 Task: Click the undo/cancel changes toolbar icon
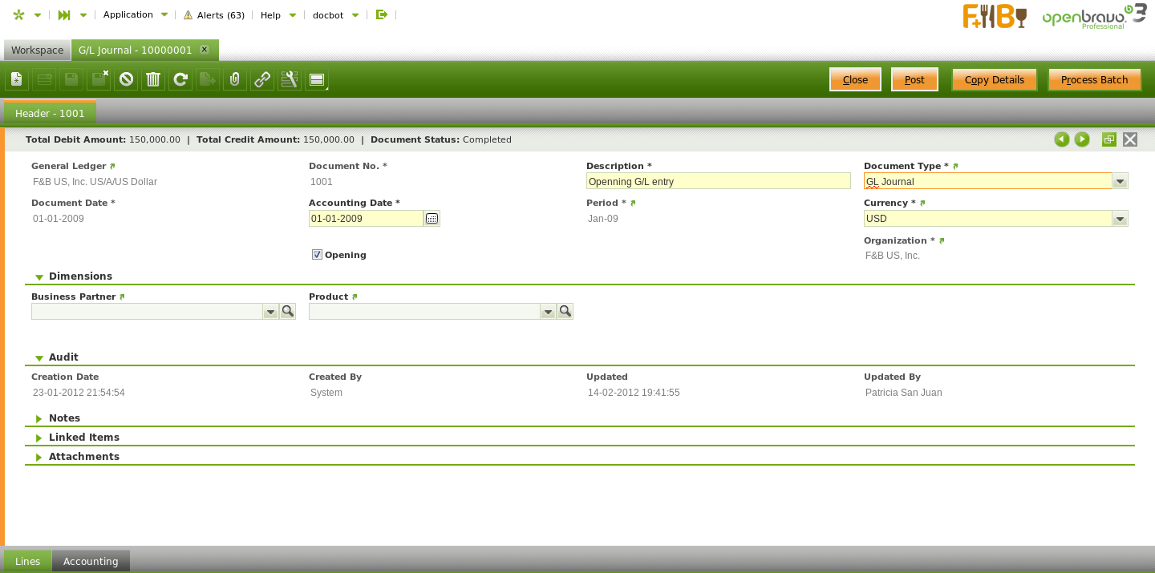pyautogui.click(x=126, y=79)
